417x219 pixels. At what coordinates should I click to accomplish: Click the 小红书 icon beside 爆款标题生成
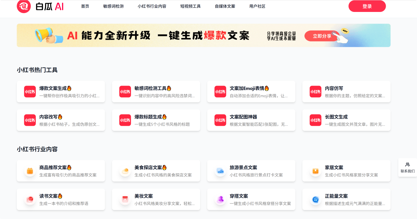tap(125, 120)
